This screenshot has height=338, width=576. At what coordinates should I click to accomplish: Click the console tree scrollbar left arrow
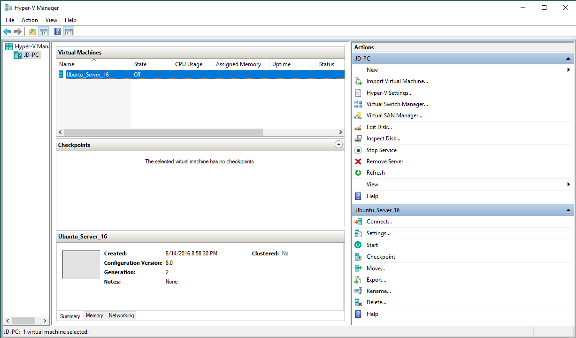pyautogui.click(x=7, y=321)
